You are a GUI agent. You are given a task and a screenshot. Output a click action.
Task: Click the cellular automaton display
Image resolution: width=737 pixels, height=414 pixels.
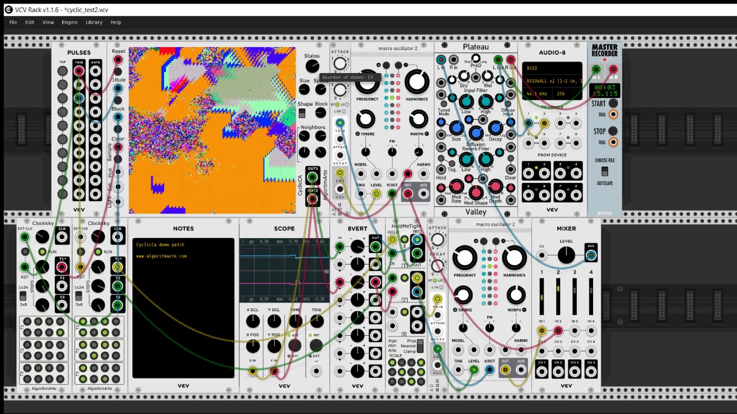pos(212,131)
